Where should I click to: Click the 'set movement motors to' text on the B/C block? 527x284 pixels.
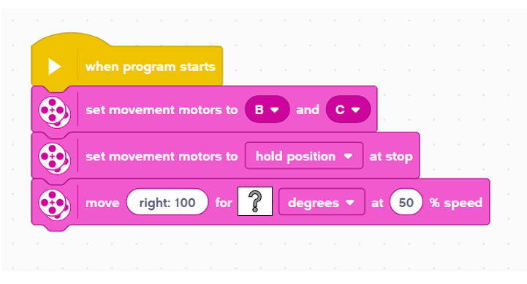tap(162, 110)
